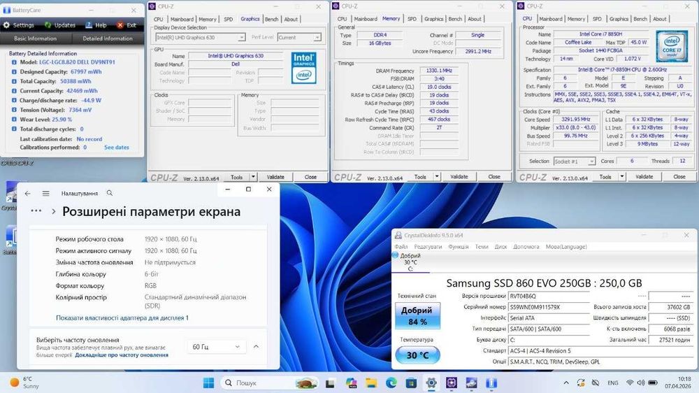
Task: Click the Settings search magnifier icon
Action: (110, 193)
